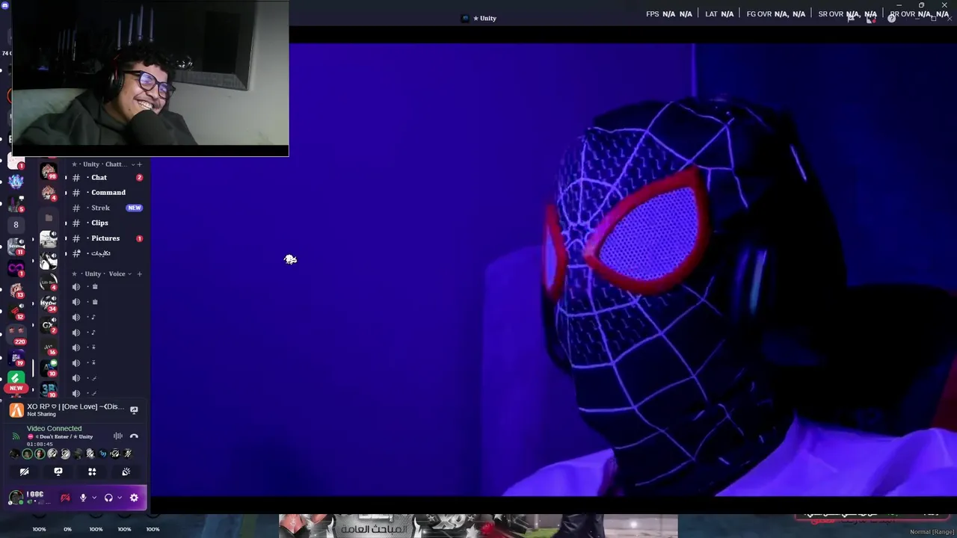Open headphone output options arrow
The height and width of the screenshot is (538, 957).
[x=119, y=498]
